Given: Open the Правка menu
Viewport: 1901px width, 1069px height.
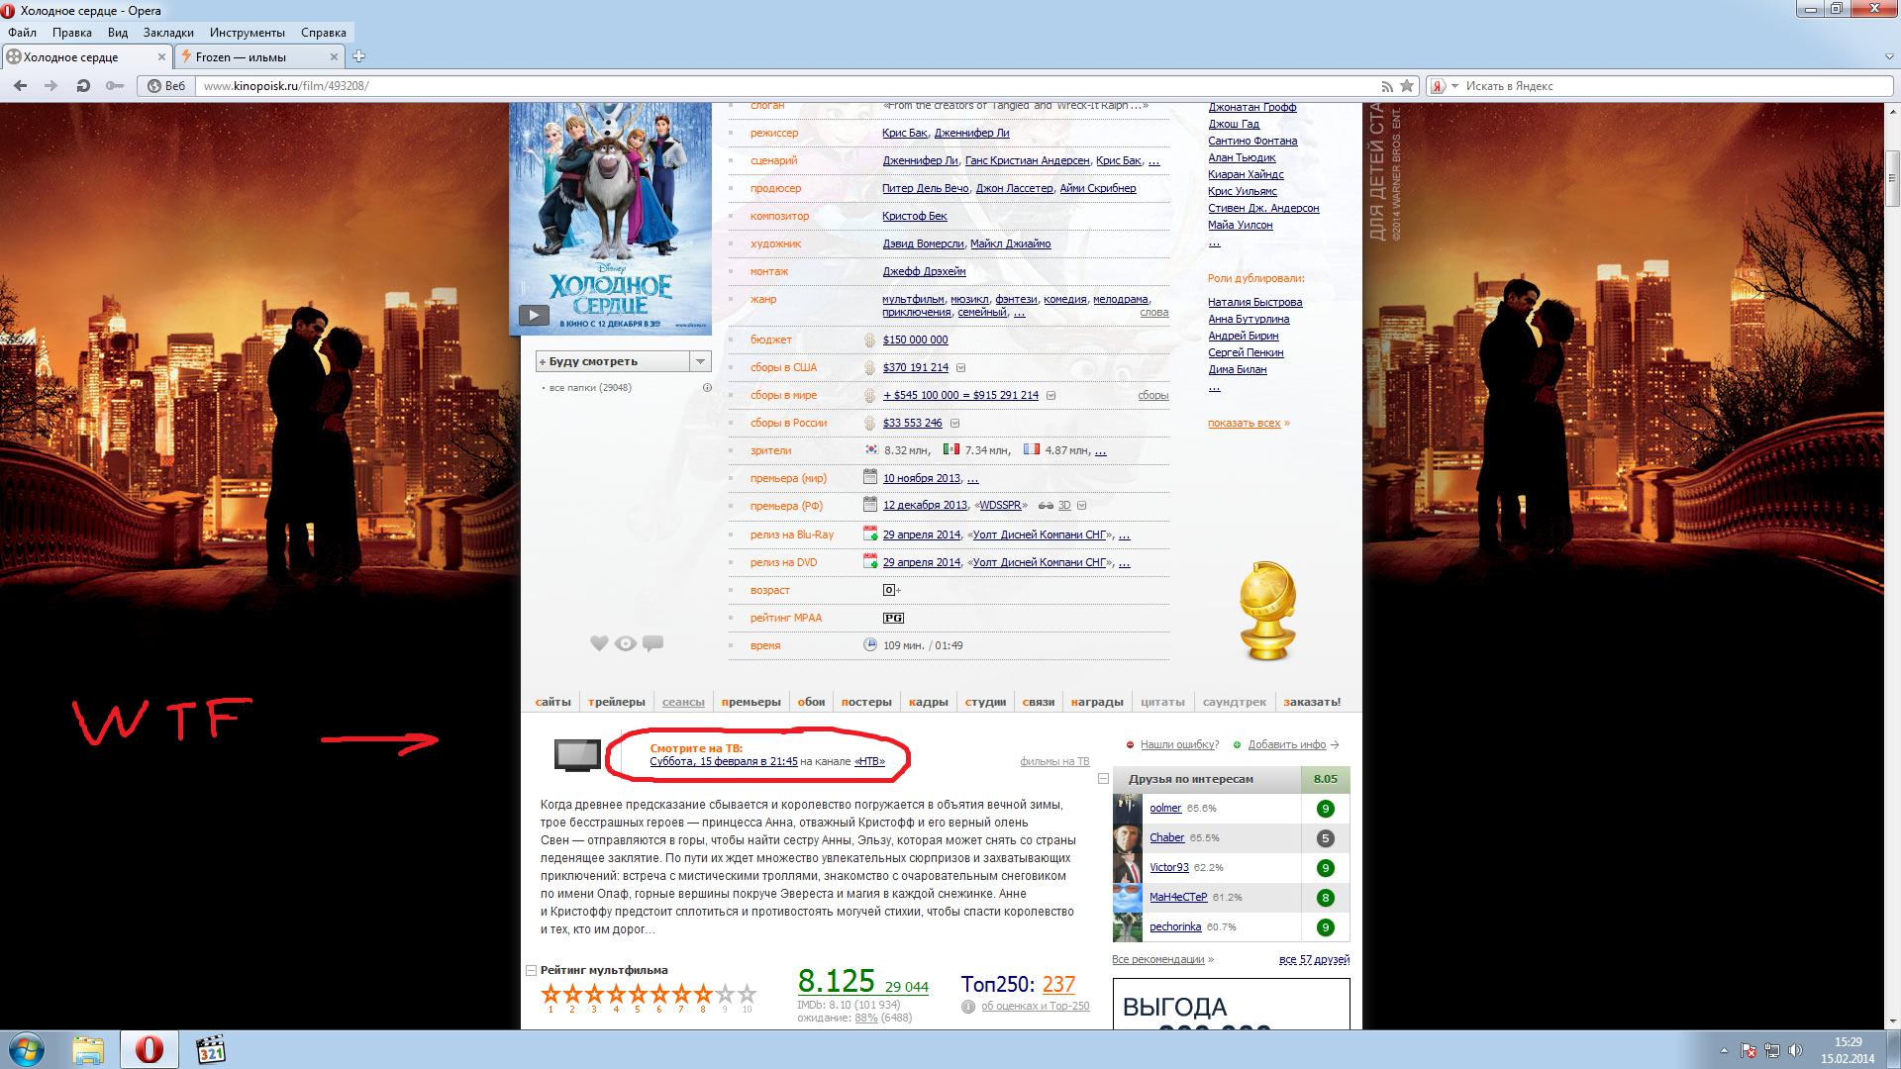Looking at the screenshot, I should point(72,32).
